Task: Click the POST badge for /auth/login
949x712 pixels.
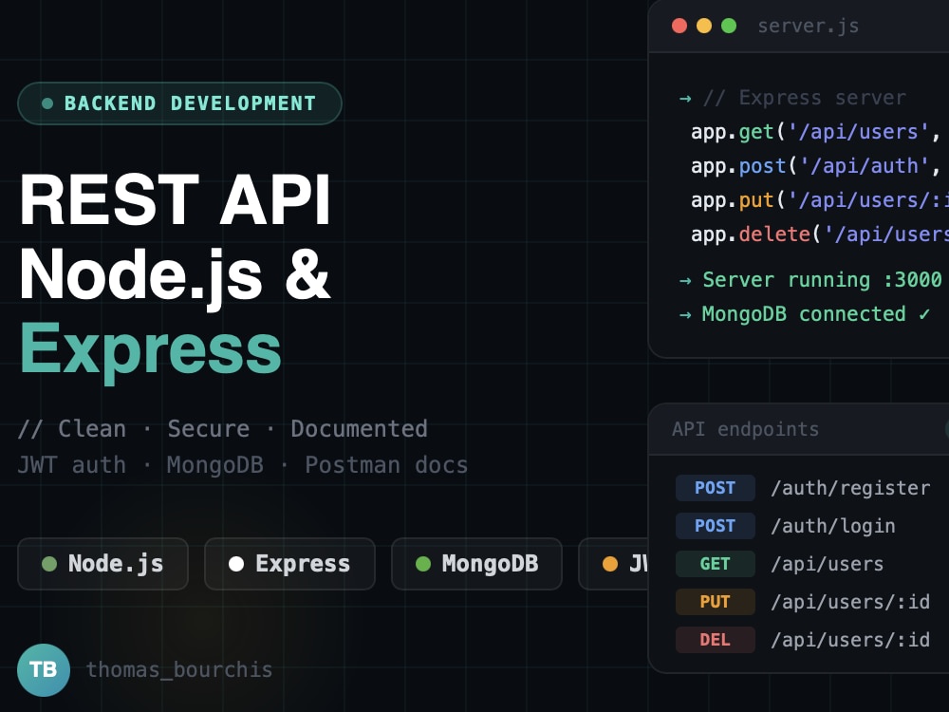Action: point(716,526)
